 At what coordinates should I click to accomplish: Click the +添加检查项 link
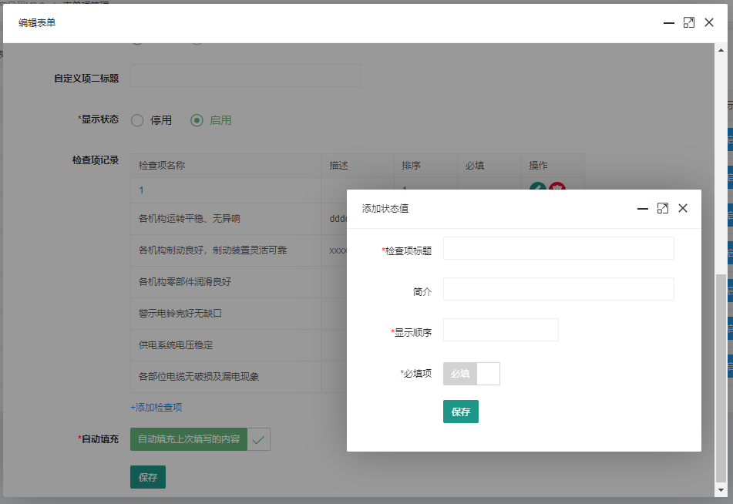click(x=156, y=407)
